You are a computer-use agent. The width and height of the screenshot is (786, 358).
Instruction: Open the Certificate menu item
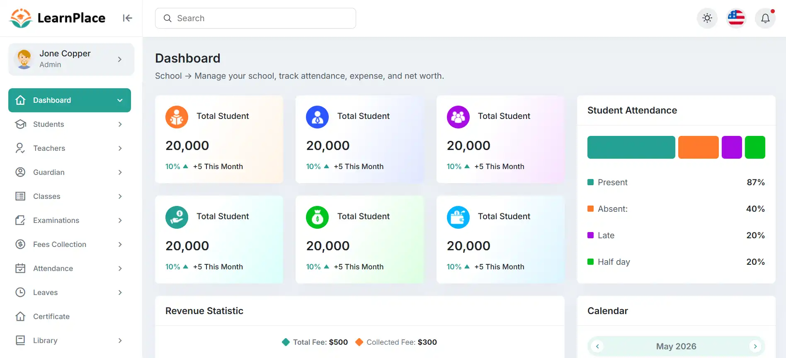pos(70,317)
